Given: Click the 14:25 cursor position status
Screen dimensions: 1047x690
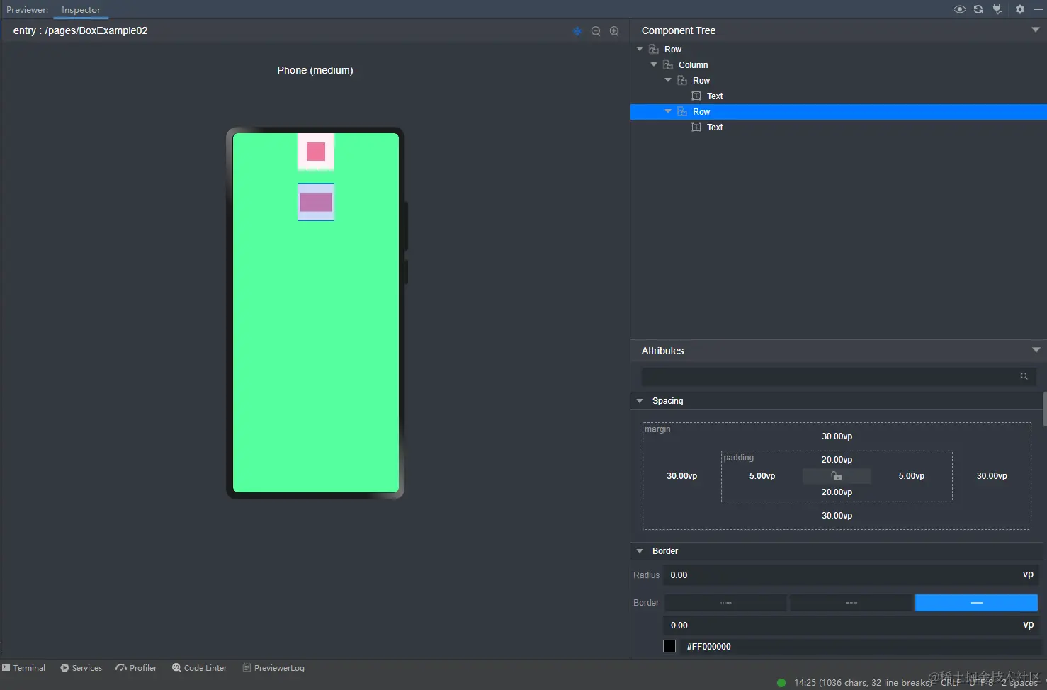Looking at the screenshot, I should pyautogui.click(x=863, y=683).
